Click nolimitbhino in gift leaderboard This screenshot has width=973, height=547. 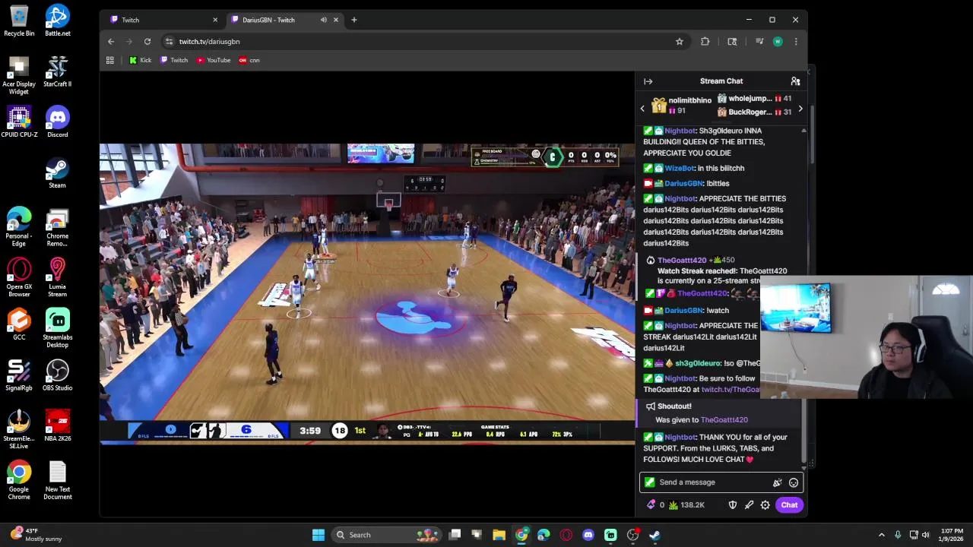click(x=689, y=100)
